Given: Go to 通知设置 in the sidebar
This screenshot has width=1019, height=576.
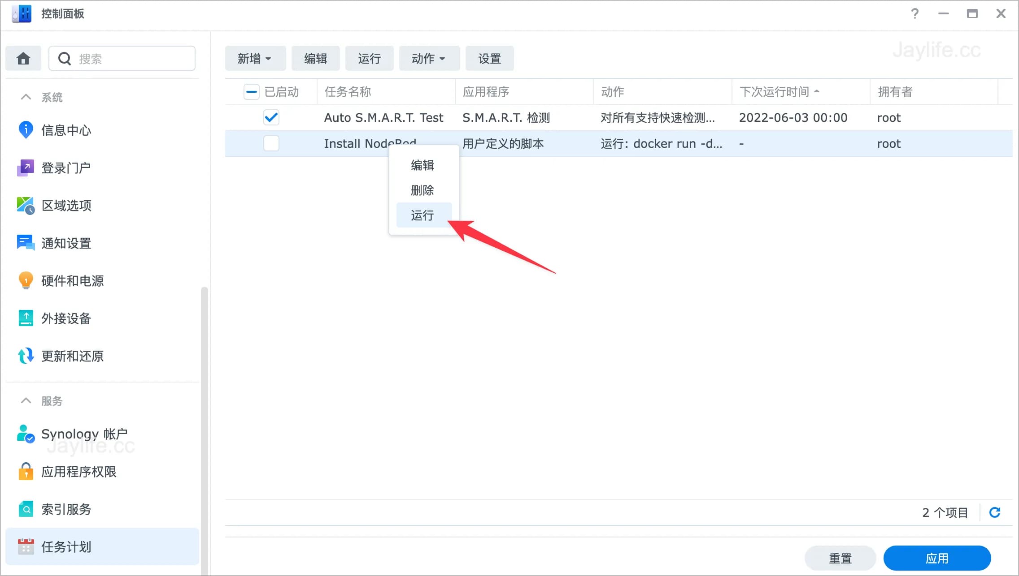Looking at the screenshot, I should pyautogui.click(x=66, y=243).
